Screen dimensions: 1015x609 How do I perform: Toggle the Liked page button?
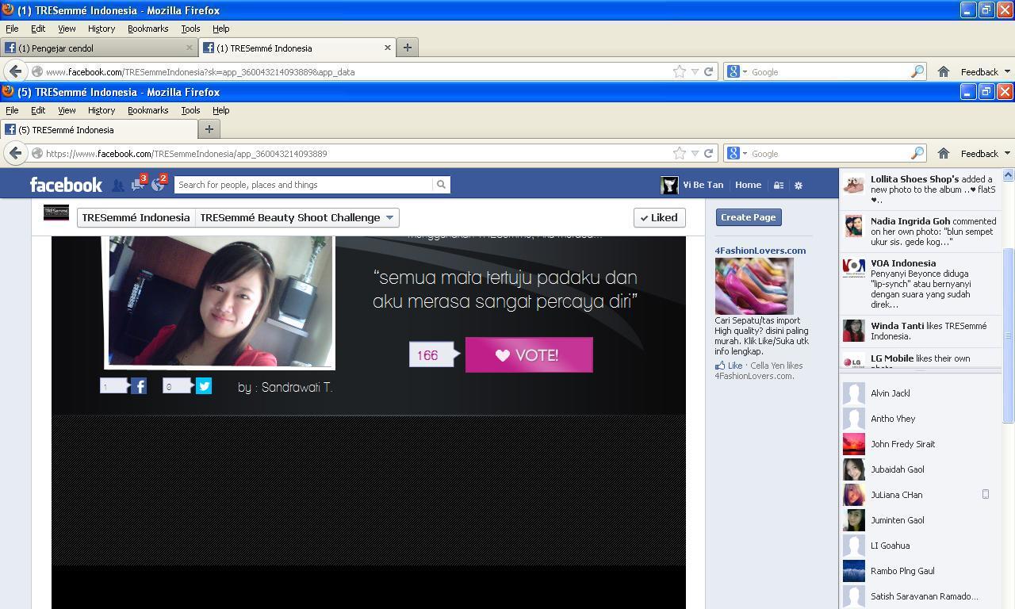click(659, 217)
